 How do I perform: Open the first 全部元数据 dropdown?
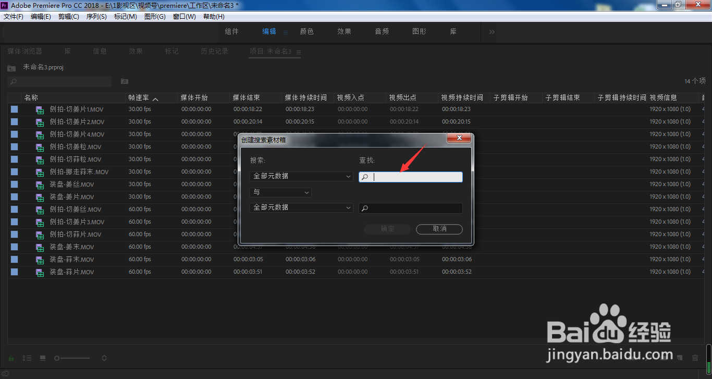[301, 177]
